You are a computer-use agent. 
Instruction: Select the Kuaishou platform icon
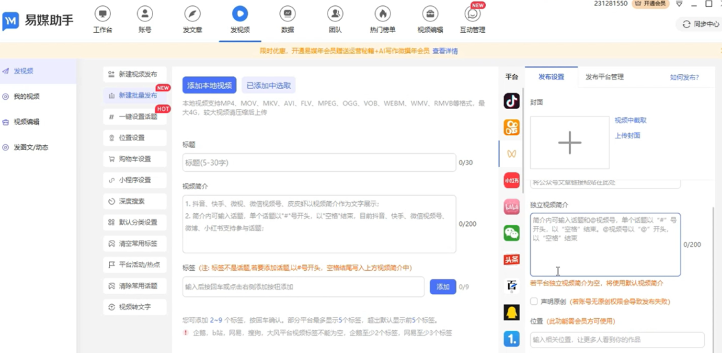tap(511, 128)
